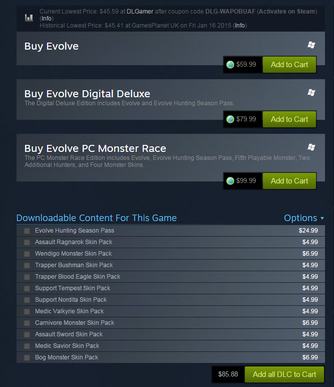
Task: Click Add all DLC to Cart
Action: point(284,374)
